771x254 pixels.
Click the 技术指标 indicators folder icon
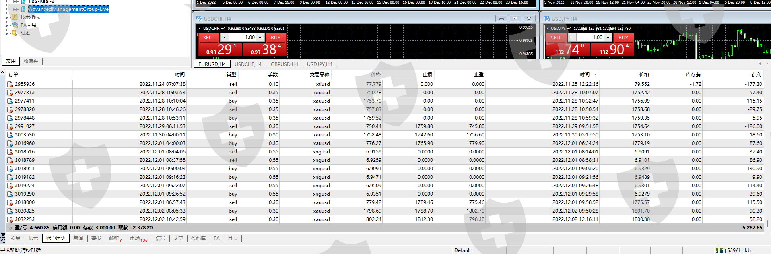coord(14,17)
